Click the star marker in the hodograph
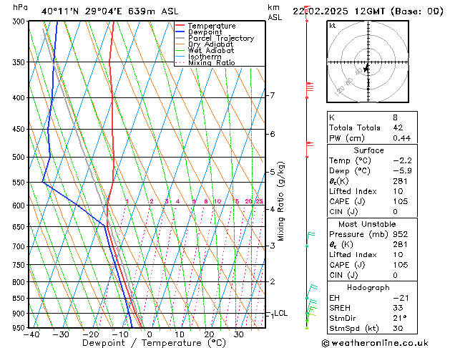450x348 pixels. tap(366, 69)
